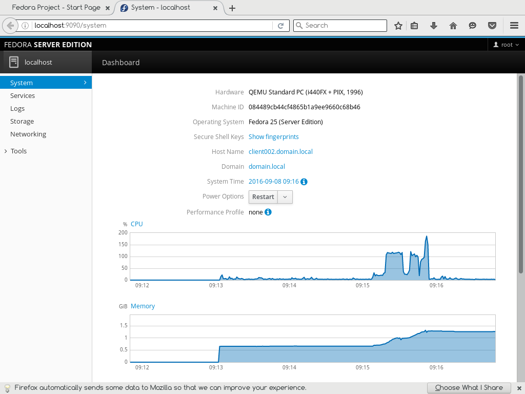Open the root user dropdown menu
The image size is (525, 394).
[506, 45]
